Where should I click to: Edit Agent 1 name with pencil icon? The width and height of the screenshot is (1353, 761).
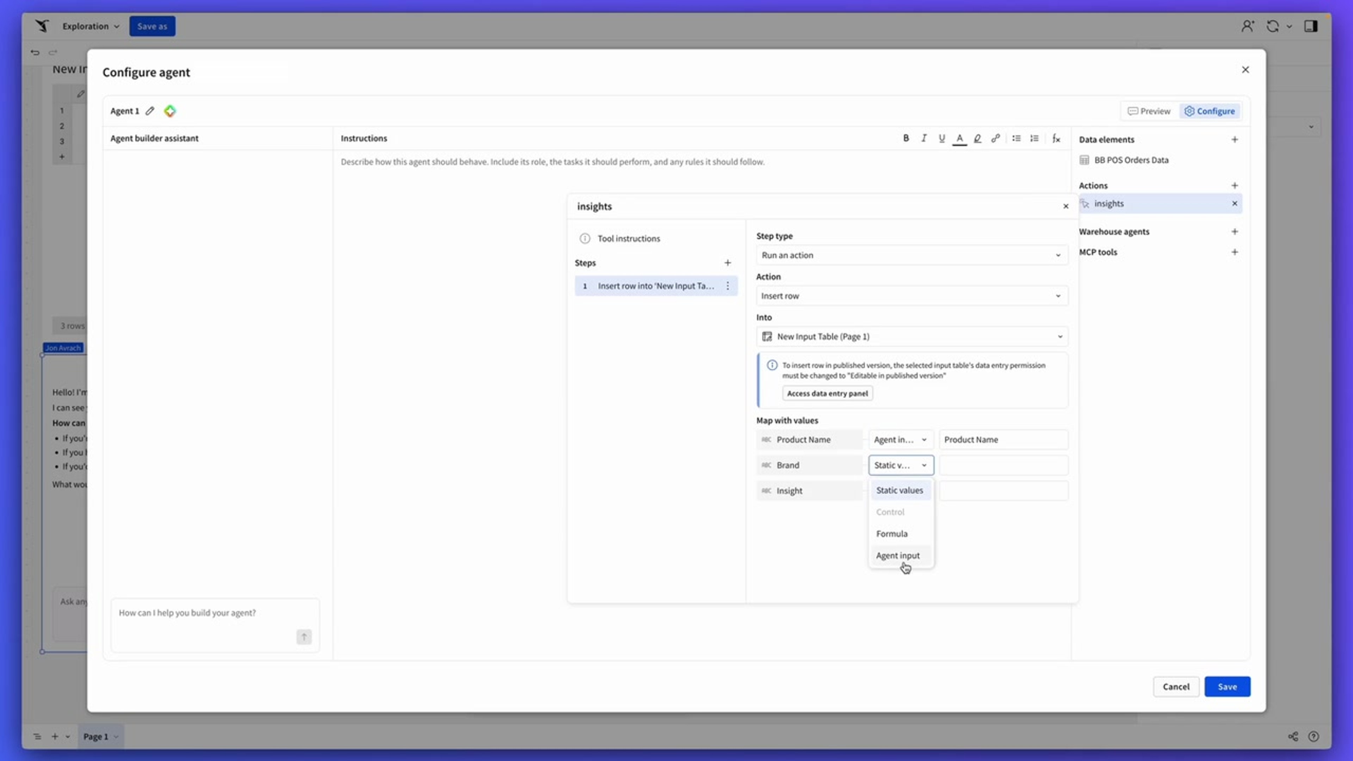(x=150, y=111)
